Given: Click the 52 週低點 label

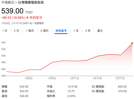Looking at the screenshot, I should pos(98,91).
